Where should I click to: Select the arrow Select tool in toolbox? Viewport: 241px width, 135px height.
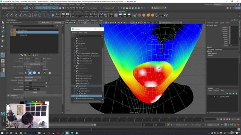(3, 22)
